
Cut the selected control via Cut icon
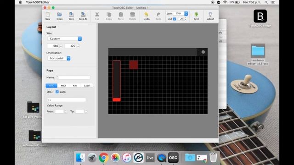coord(97,16)
